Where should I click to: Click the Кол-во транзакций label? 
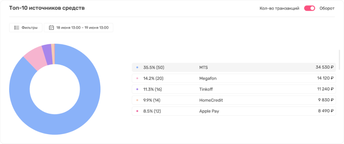279,8
